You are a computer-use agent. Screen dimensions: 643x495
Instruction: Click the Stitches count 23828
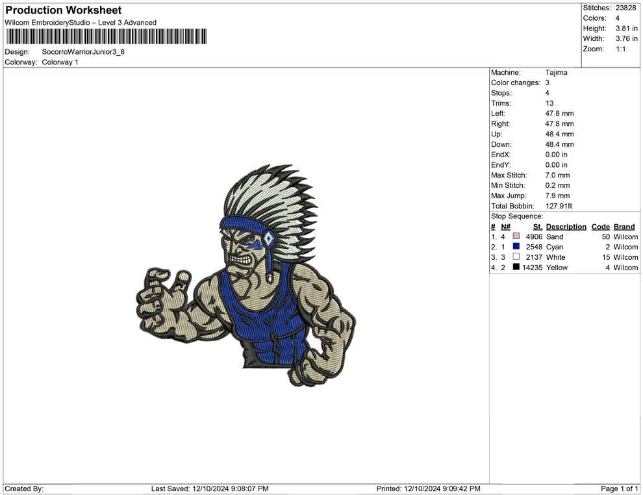point(626,8)
